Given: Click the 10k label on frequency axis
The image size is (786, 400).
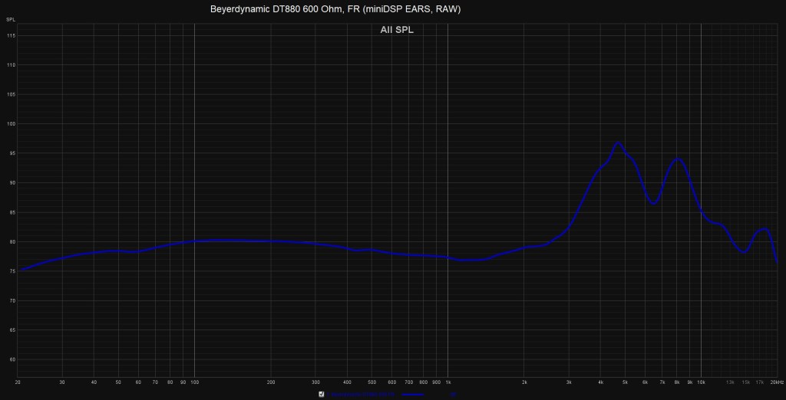Looking at the screenshot, I should [x=701, y=381].
